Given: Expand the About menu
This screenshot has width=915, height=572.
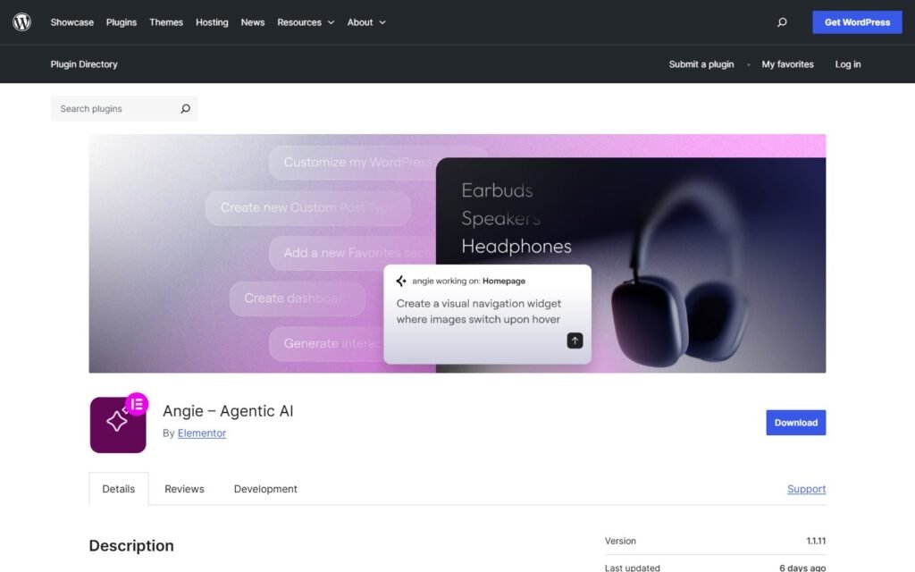Looking at the screenshot, I should 365,22.
